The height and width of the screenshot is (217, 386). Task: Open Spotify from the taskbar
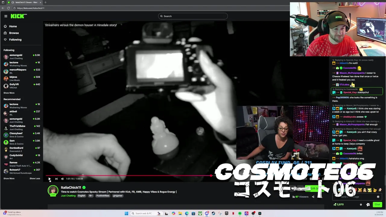tap(240, 213)
